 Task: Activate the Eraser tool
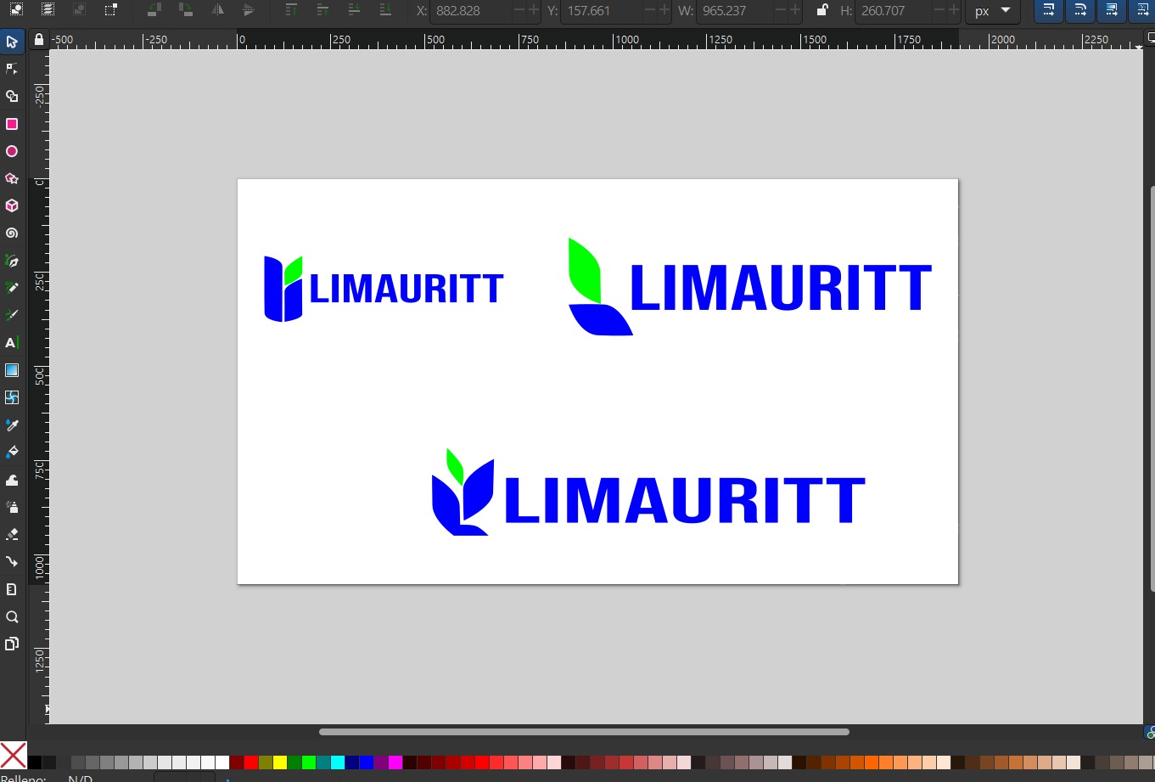pos(12,534)
